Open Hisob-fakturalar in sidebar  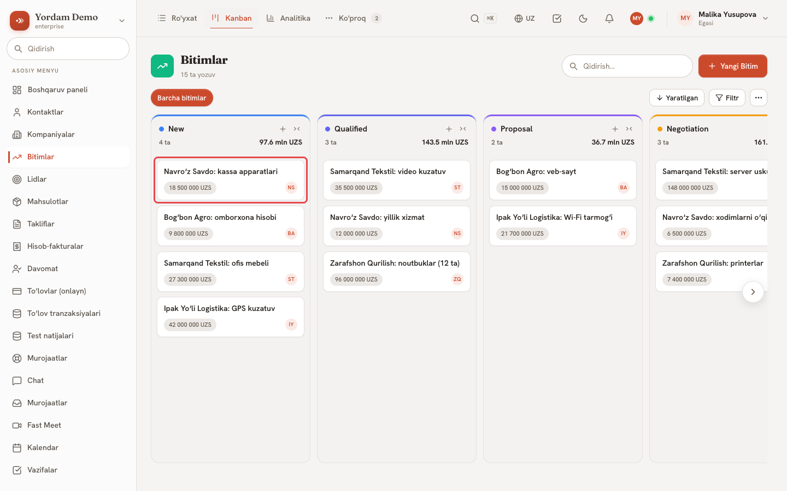(x=68, y=246)
